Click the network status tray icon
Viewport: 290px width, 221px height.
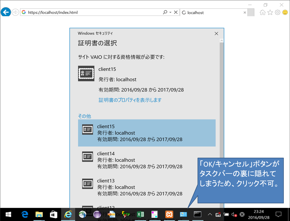point(218,214)
